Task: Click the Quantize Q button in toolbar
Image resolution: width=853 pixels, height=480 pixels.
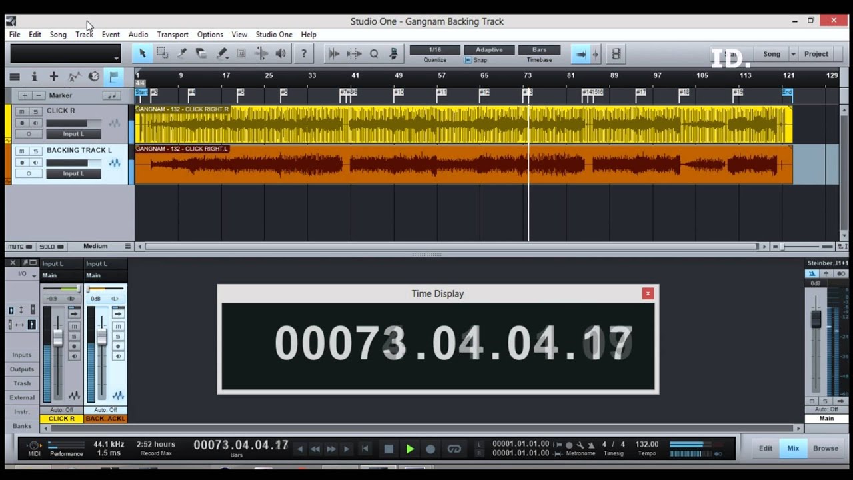Action: [x=374, y=54]
